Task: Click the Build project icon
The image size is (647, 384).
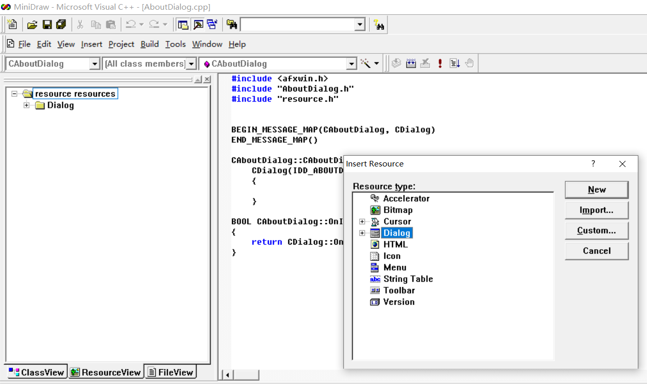Action: (x=411, y=63)
